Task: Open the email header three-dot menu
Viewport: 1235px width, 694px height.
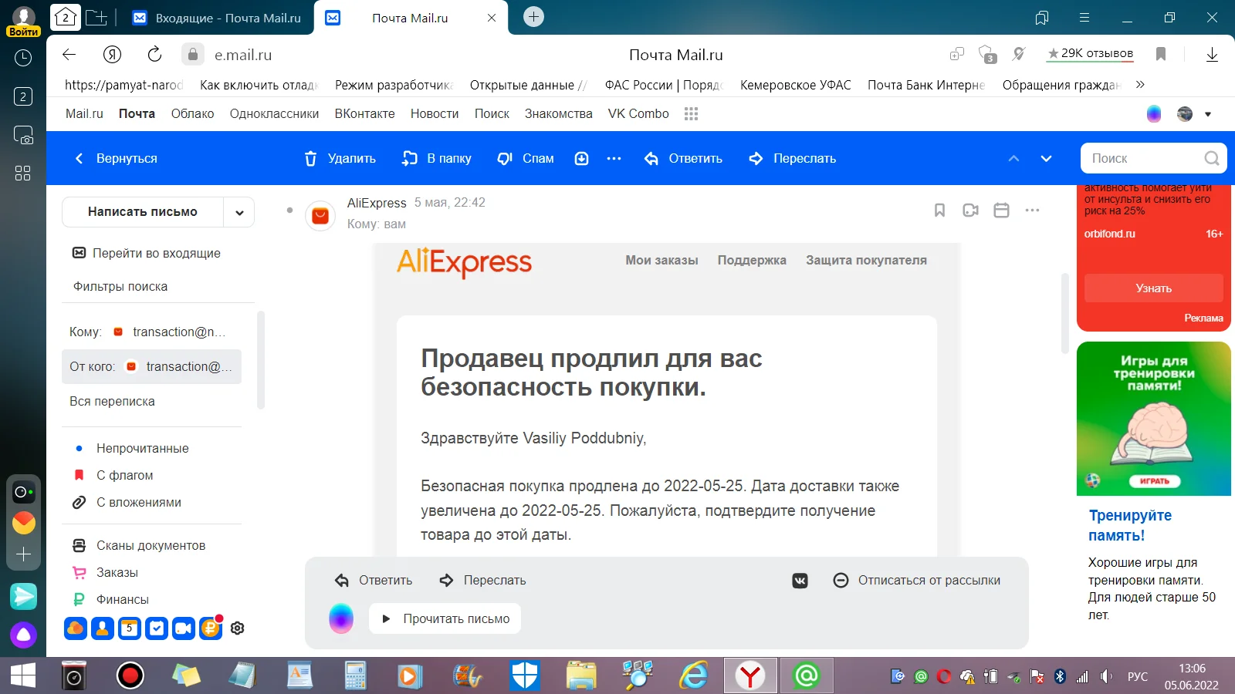Action: click(1032, 210)
